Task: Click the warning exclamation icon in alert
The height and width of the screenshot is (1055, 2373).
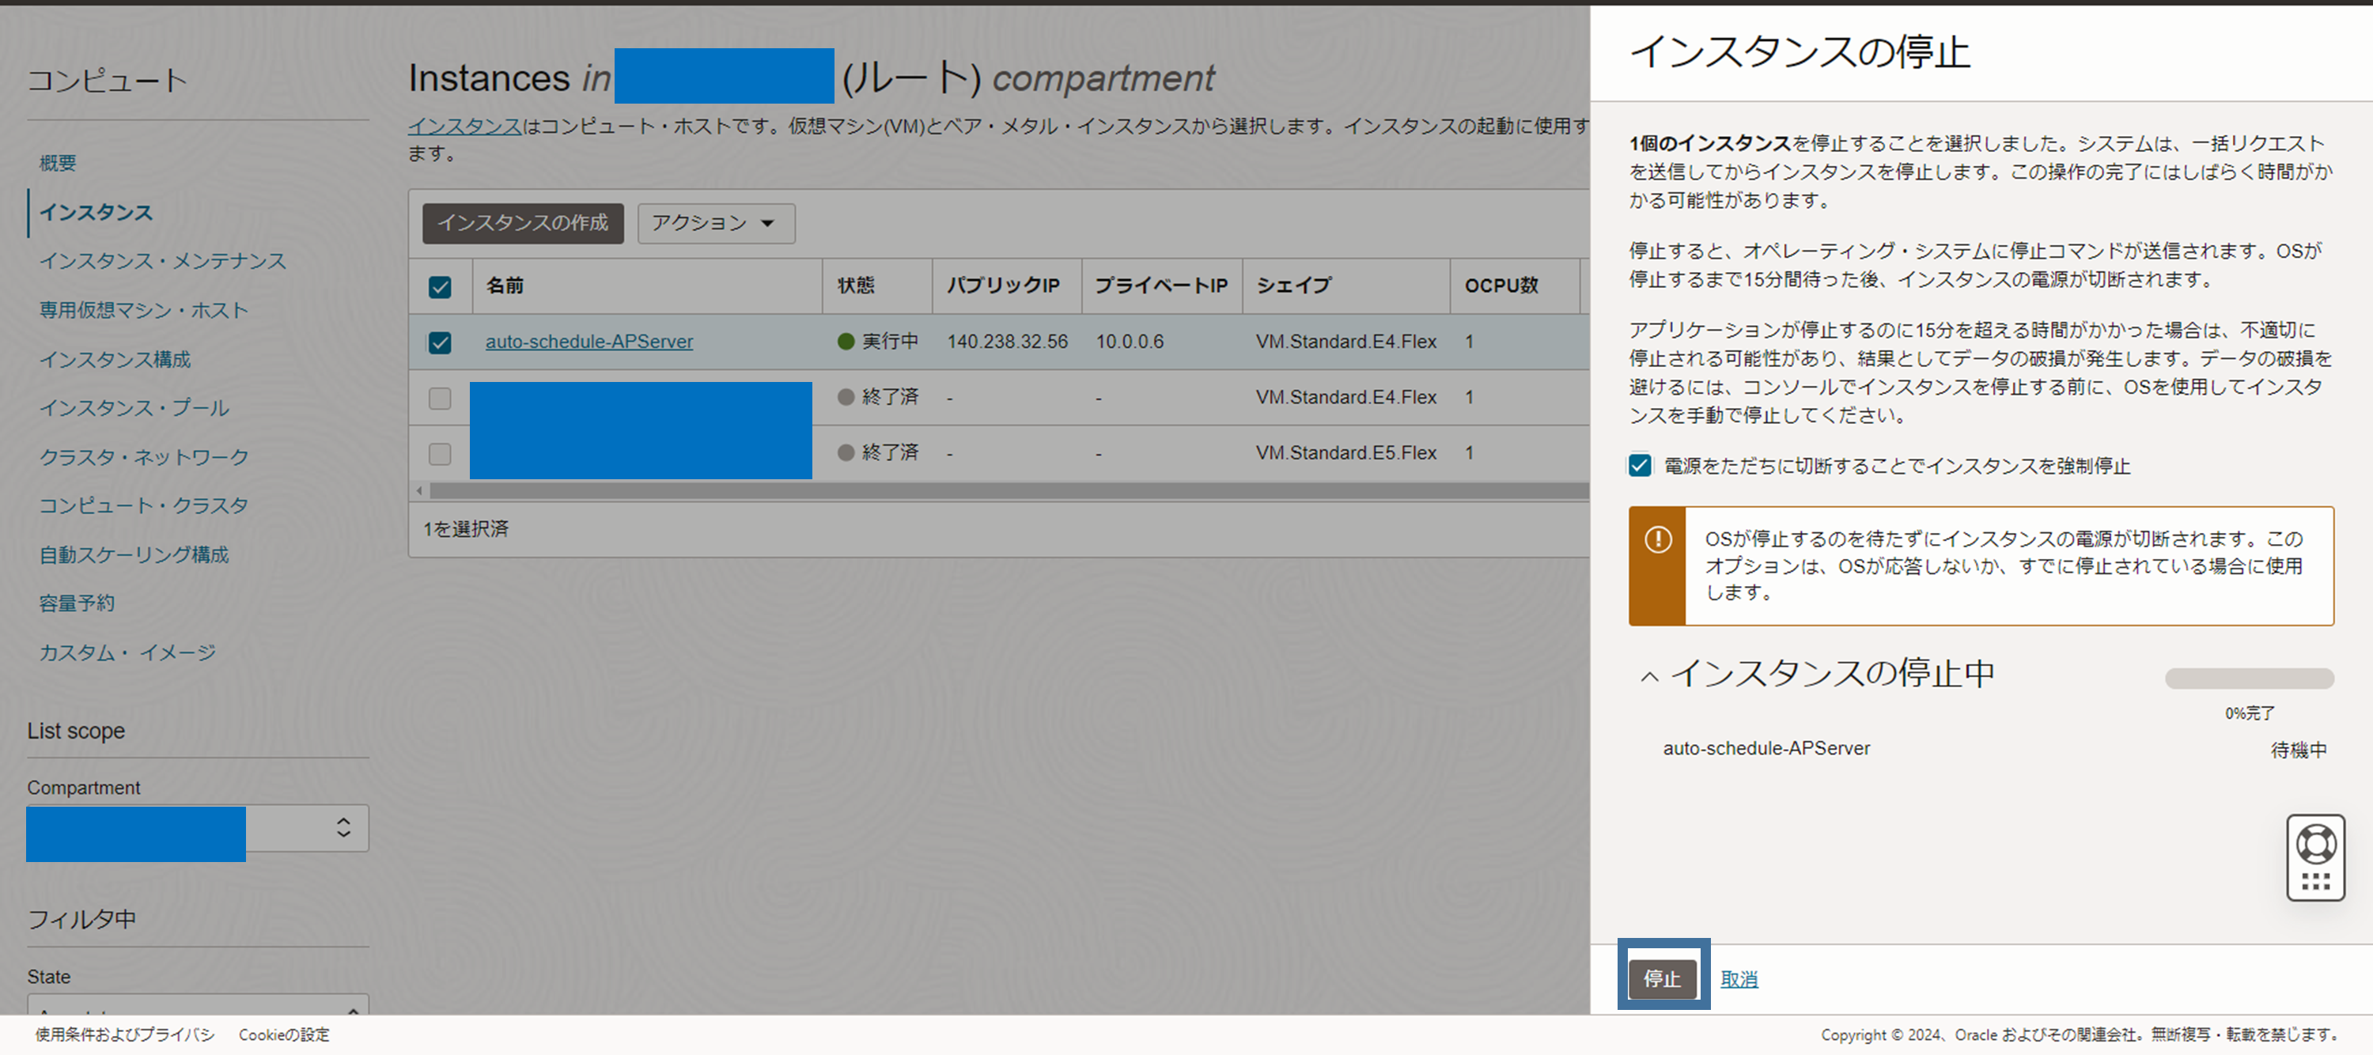Action: click(1657, 539)
